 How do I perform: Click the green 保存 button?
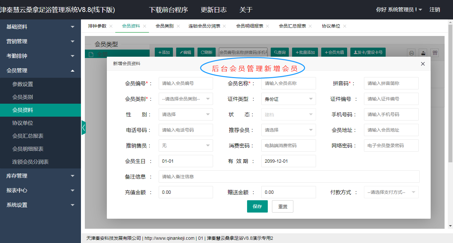click(257, 206)
